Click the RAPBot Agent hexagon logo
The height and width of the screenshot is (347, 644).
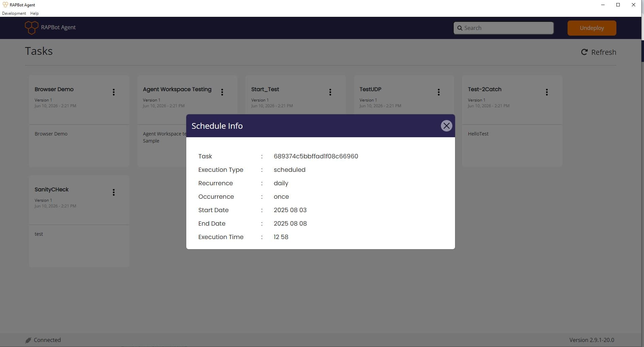click(31, 28)
